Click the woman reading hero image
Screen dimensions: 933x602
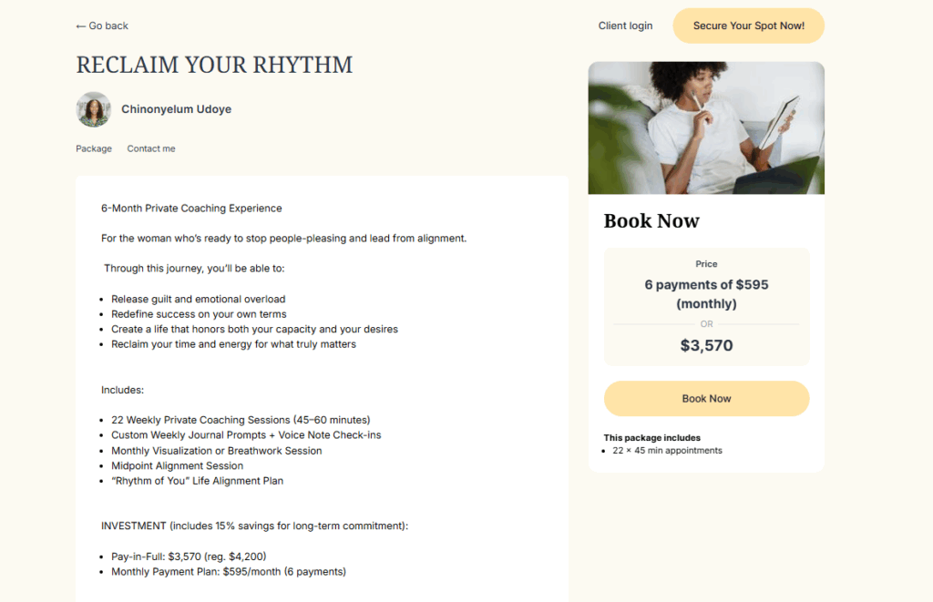pos(706,128)
